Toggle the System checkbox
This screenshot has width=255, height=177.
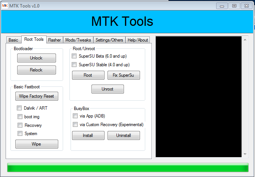coord(20,134)
